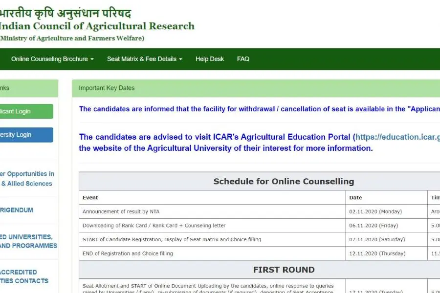
Task: Expand Seat Matrix & Fee Details menu
Action: click(x=144, y=59)
